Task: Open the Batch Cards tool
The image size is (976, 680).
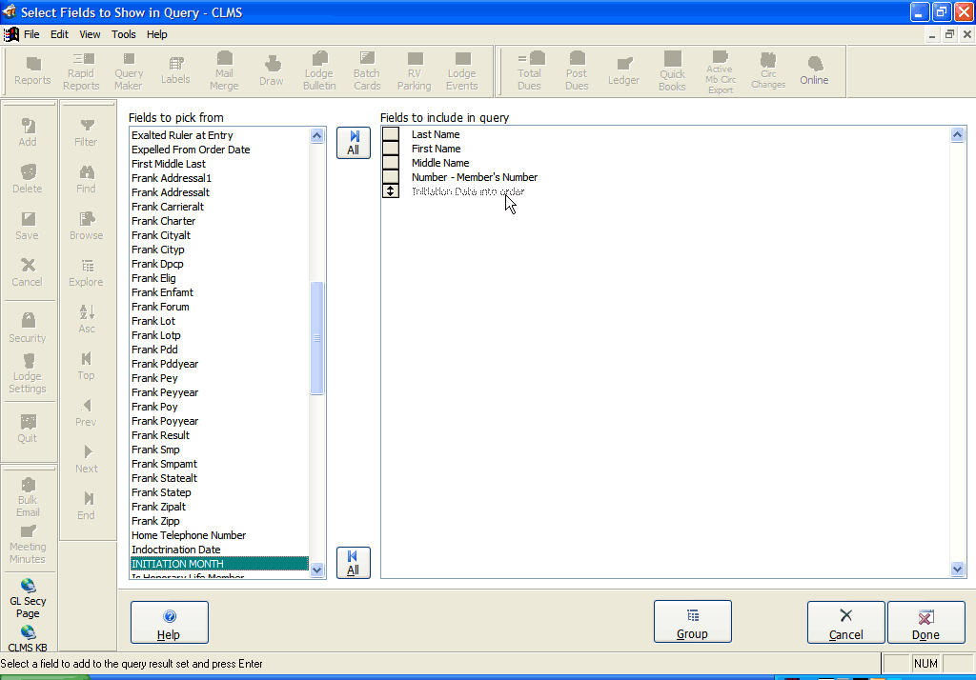Action: (x=367, y=71)
